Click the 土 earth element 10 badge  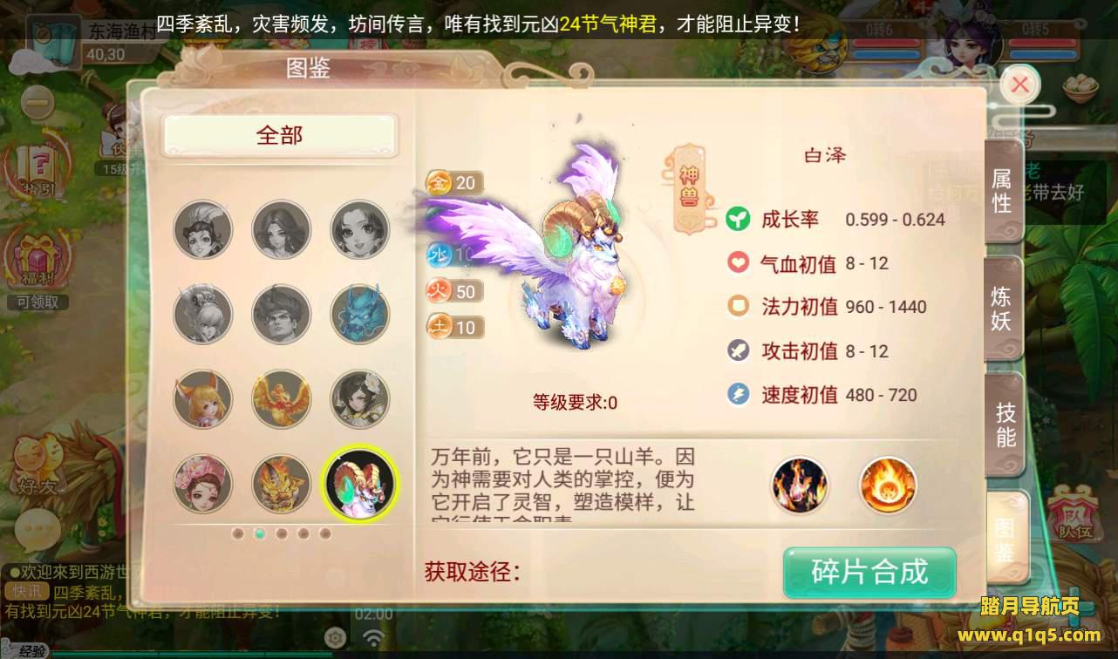(x=454, y=327)
